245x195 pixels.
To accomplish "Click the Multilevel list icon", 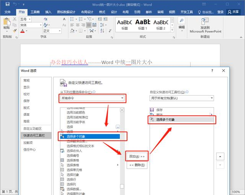I will coord(90,19).
